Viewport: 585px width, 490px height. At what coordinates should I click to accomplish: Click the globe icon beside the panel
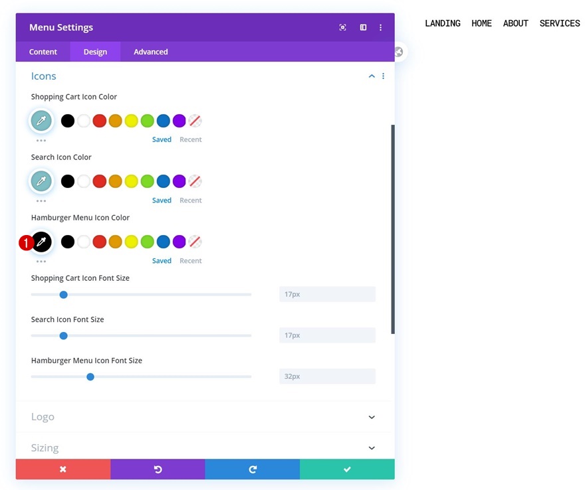(x=399, y=51)
